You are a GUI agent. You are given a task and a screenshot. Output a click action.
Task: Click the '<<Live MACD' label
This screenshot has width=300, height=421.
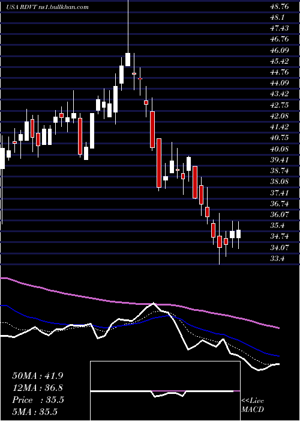253,405
